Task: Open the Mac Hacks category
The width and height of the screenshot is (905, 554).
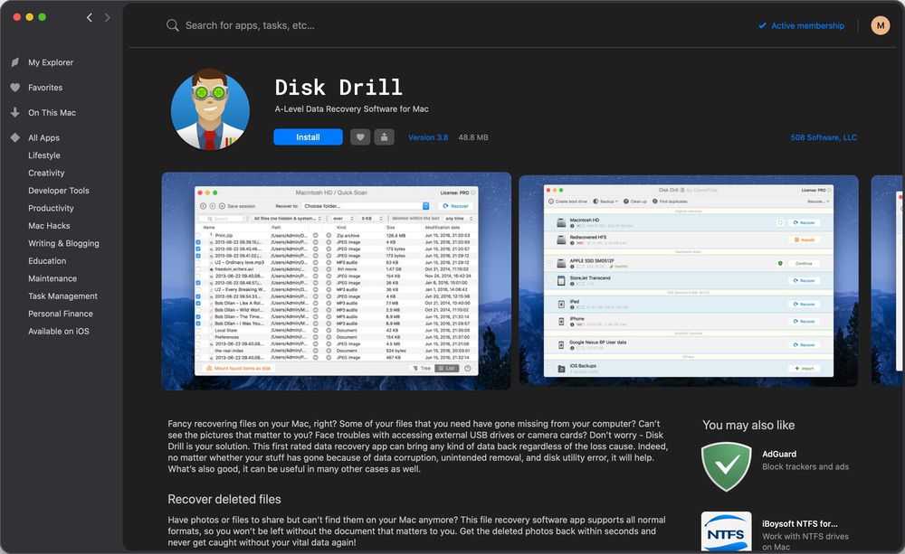Action: [49, 225]
